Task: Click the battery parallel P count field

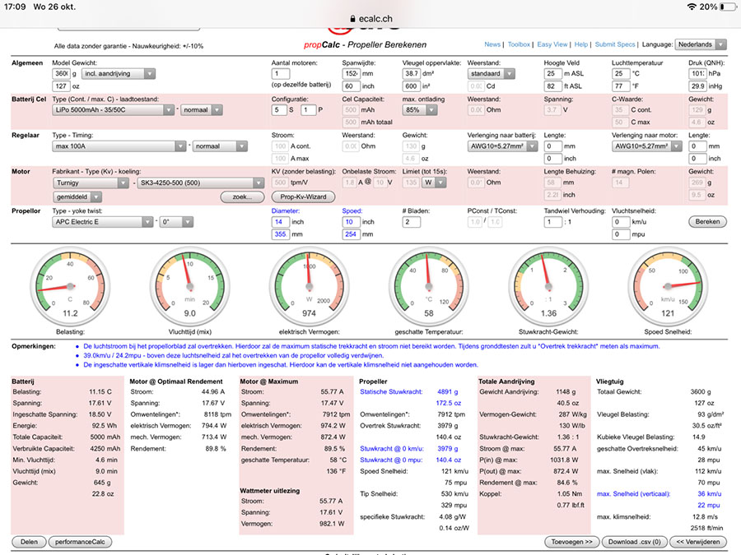Action: click(308, 110)
